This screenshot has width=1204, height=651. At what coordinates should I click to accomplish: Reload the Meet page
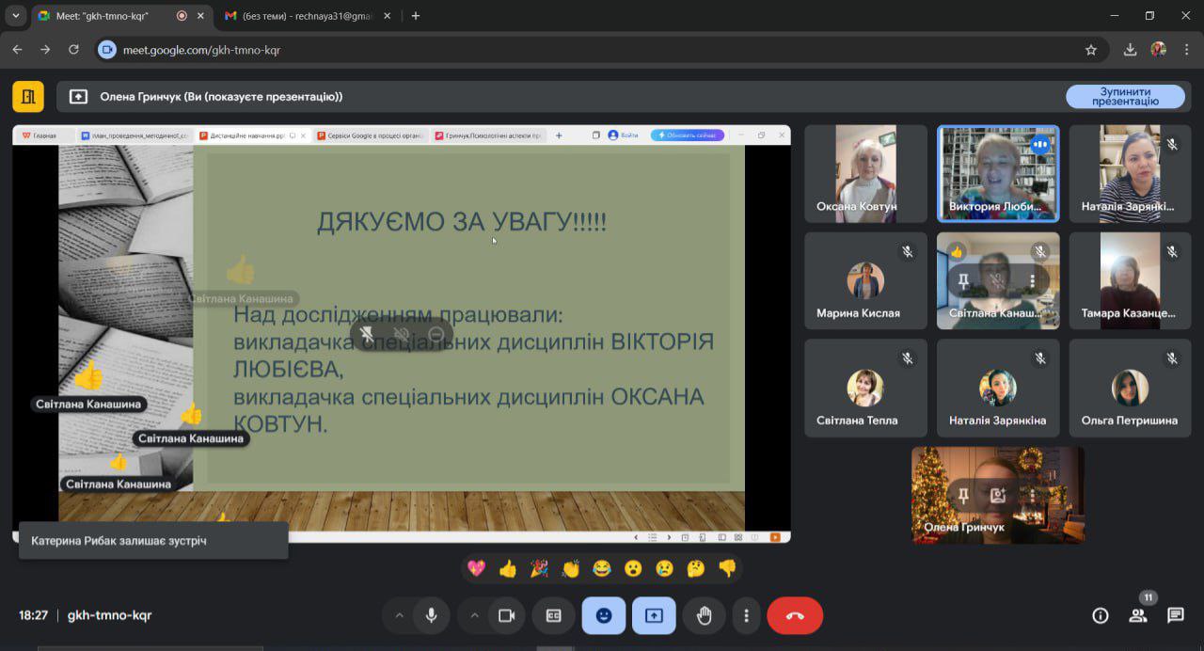(x=74, y=50)
